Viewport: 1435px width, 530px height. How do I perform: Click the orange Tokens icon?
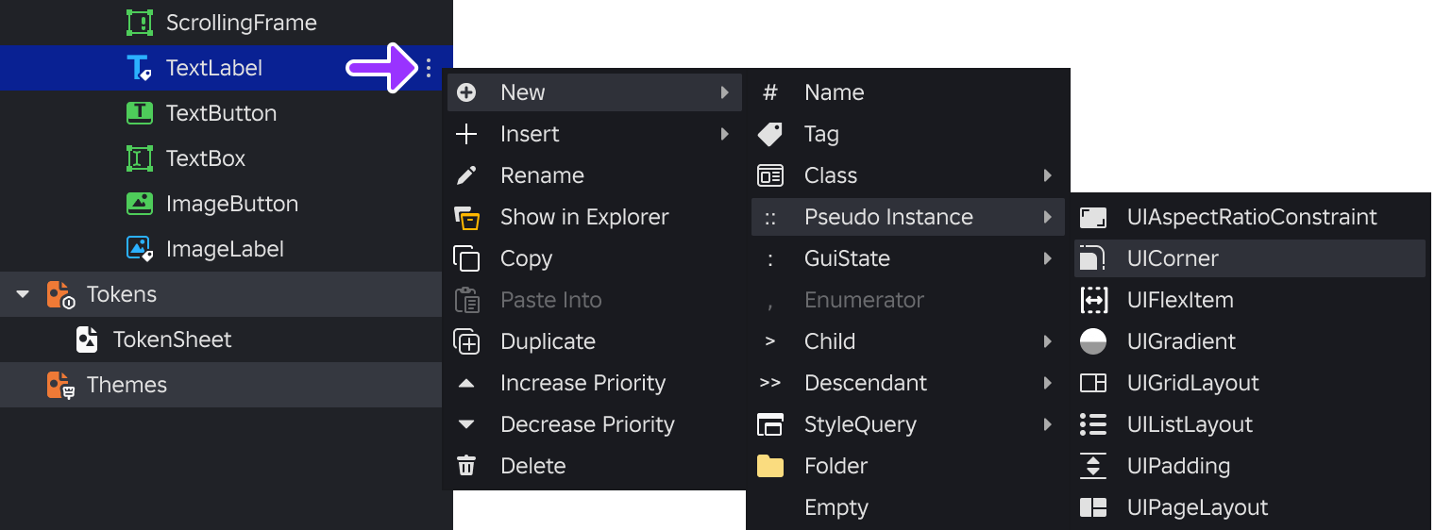click(x=60, y=294)
